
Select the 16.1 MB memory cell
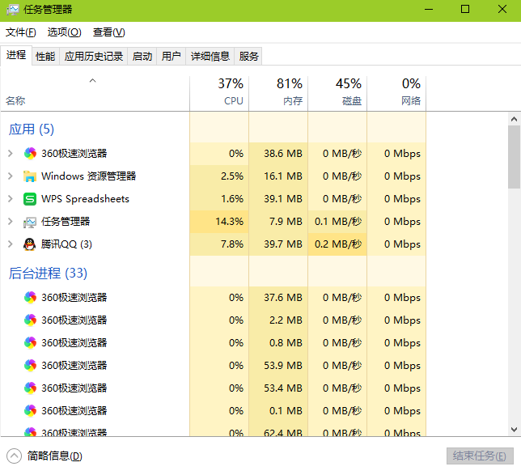coord(278,176)
